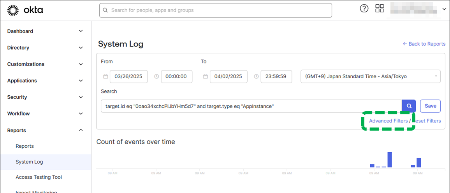
Task: Open the help question mark icon
Action: (x=364, y=9)
